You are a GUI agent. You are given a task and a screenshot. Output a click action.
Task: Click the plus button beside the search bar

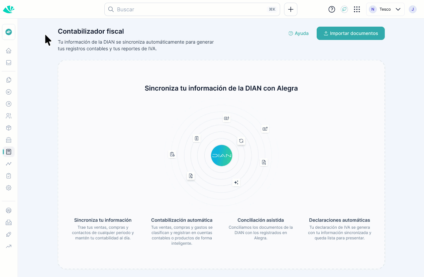(x=291, y=9)
